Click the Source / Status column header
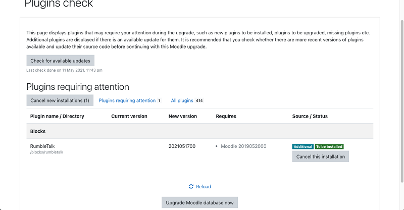 310,116
